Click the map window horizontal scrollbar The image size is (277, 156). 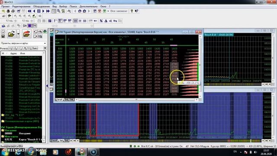(136, 100)
